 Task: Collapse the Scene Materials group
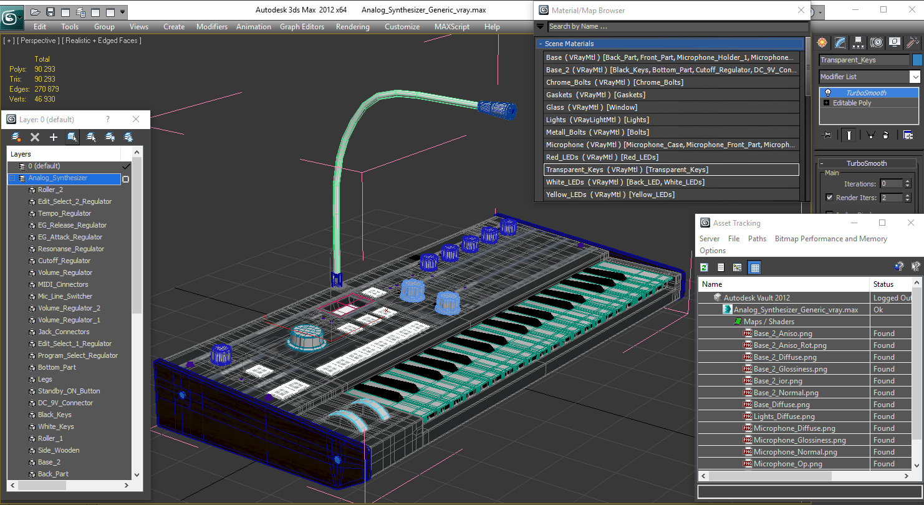click(x=541, y=44)
